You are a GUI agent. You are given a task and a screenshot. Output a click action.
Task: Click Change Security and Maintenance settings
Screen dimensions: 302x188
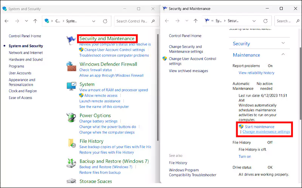[186, 49]
